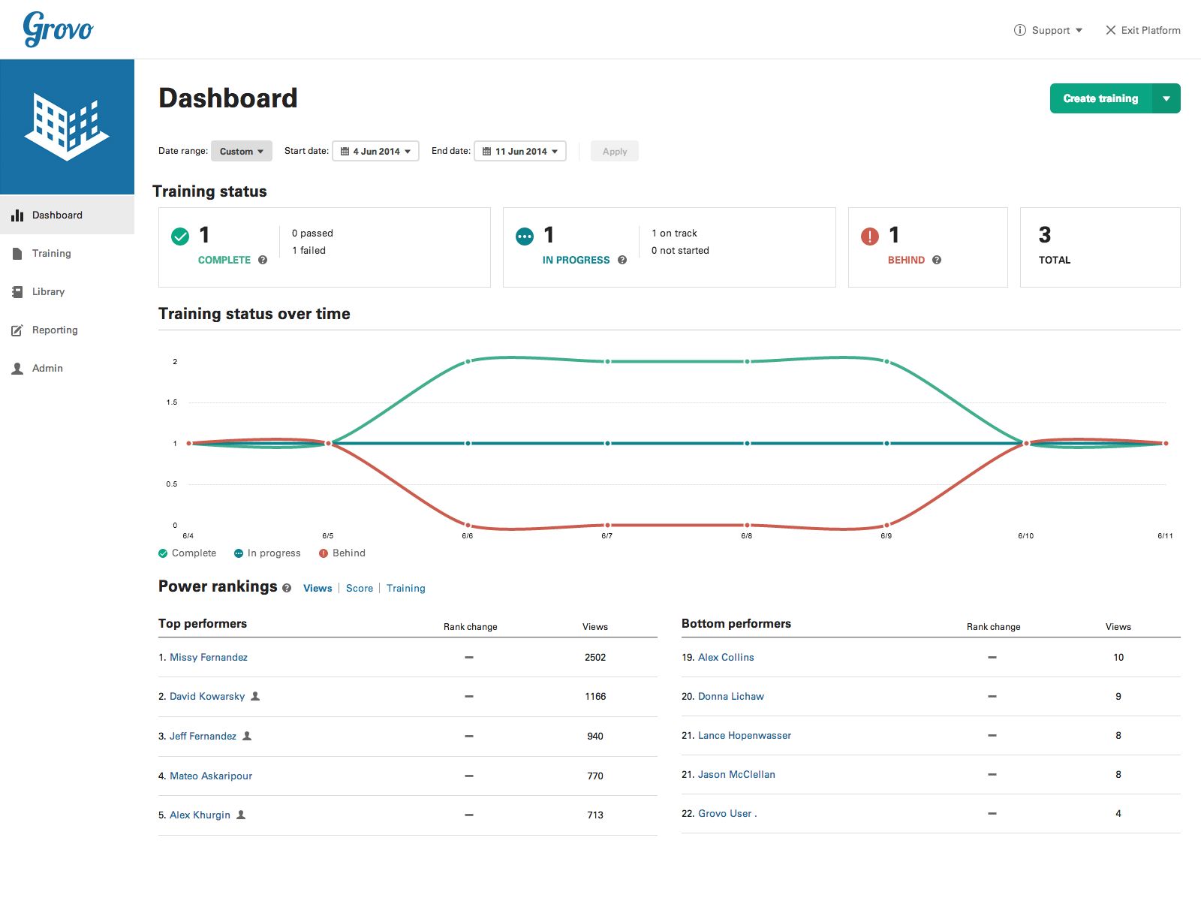This screenshot has height=901, width=1201.
Task: Toggle the In progress legend item
Action: click(x=266, y=553)
